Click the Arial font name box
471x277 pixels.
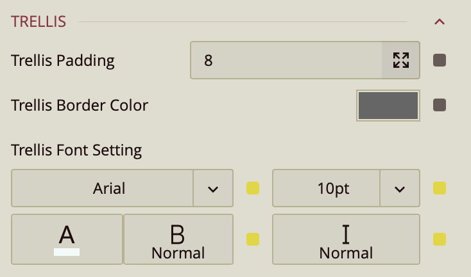pos(103,188)
